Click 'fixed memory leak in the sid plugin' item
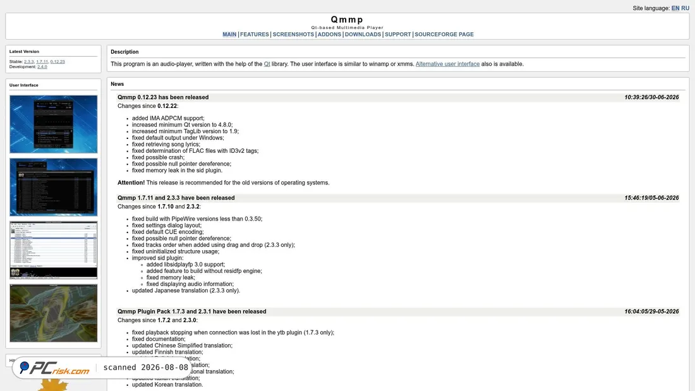 [x=177, y=170]
